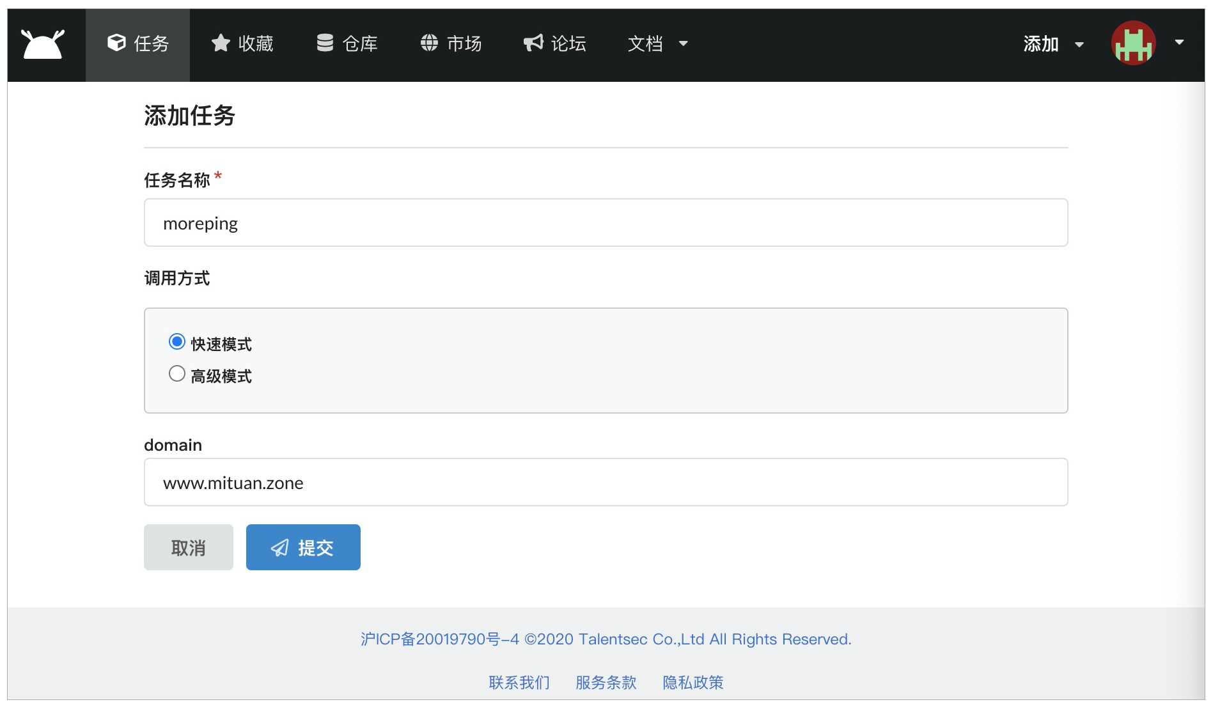Click the 收藏 star icon

point(220,43)
